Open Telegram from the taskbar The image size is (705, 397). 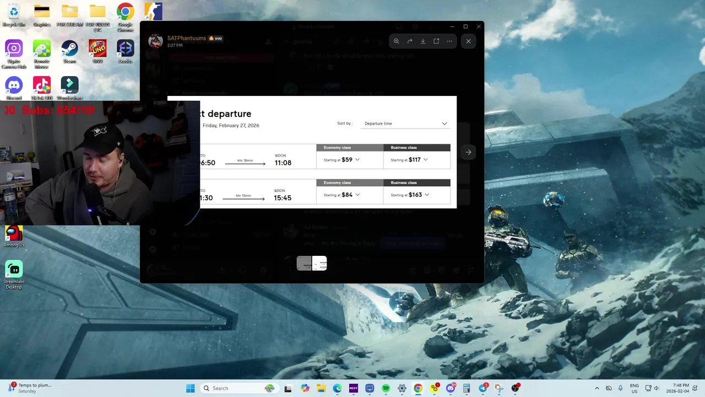tap(483, 388)
